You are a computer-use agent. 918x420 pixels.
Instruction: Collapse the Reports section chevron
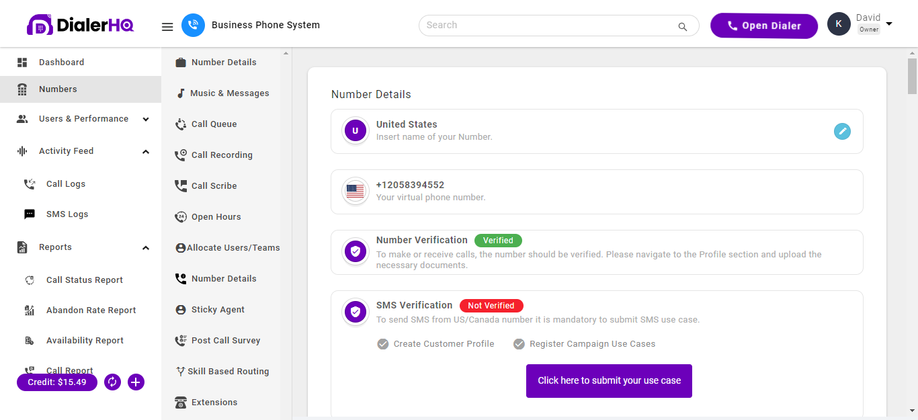(146, 247)
